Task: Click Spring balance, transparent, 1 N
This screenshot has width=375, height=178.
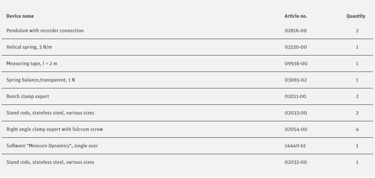Action: click(x=41, y=80)
